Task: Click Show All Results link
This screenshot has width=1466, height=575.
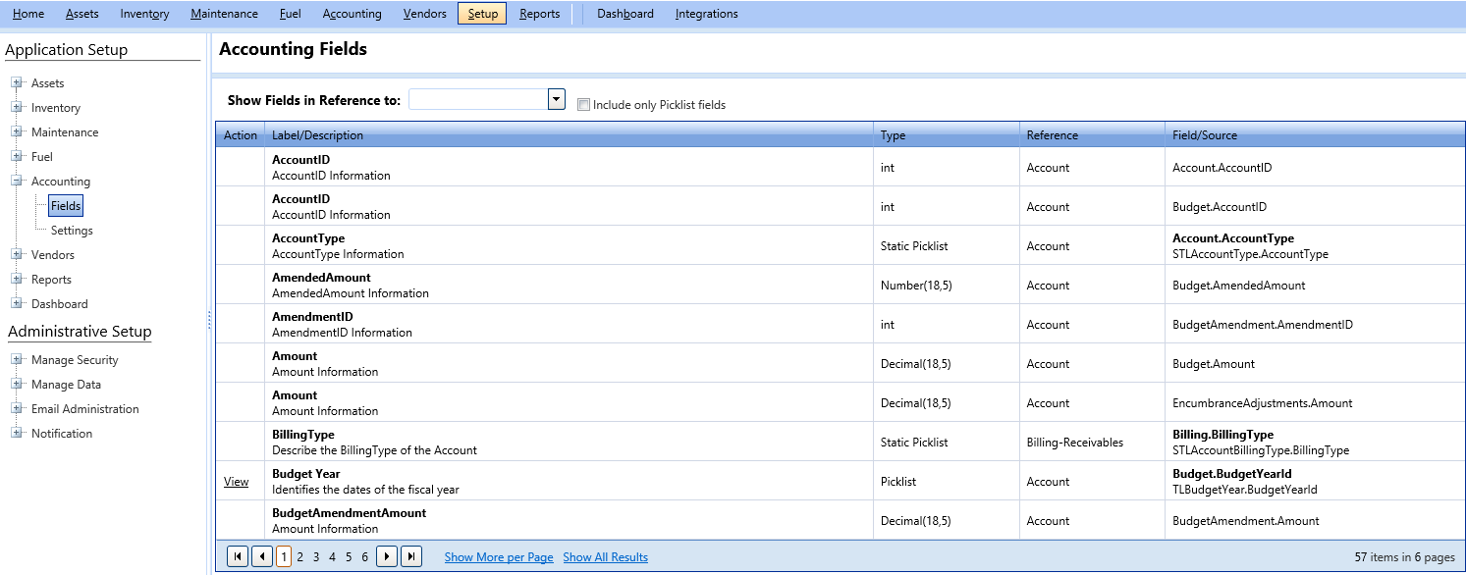Action: (x=605, y=557)
